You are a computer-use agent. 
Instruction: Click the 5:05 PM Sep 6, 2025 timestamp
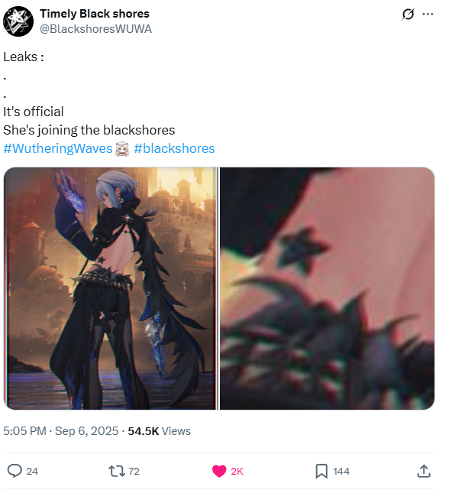click(x=61, y=431)
